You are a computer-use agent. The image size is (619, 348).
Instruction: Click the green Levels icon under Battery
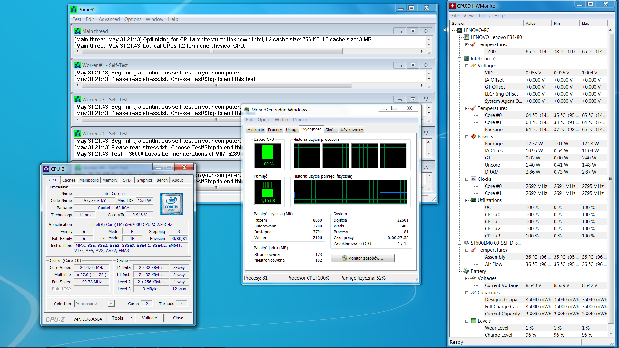click(473, 321)
